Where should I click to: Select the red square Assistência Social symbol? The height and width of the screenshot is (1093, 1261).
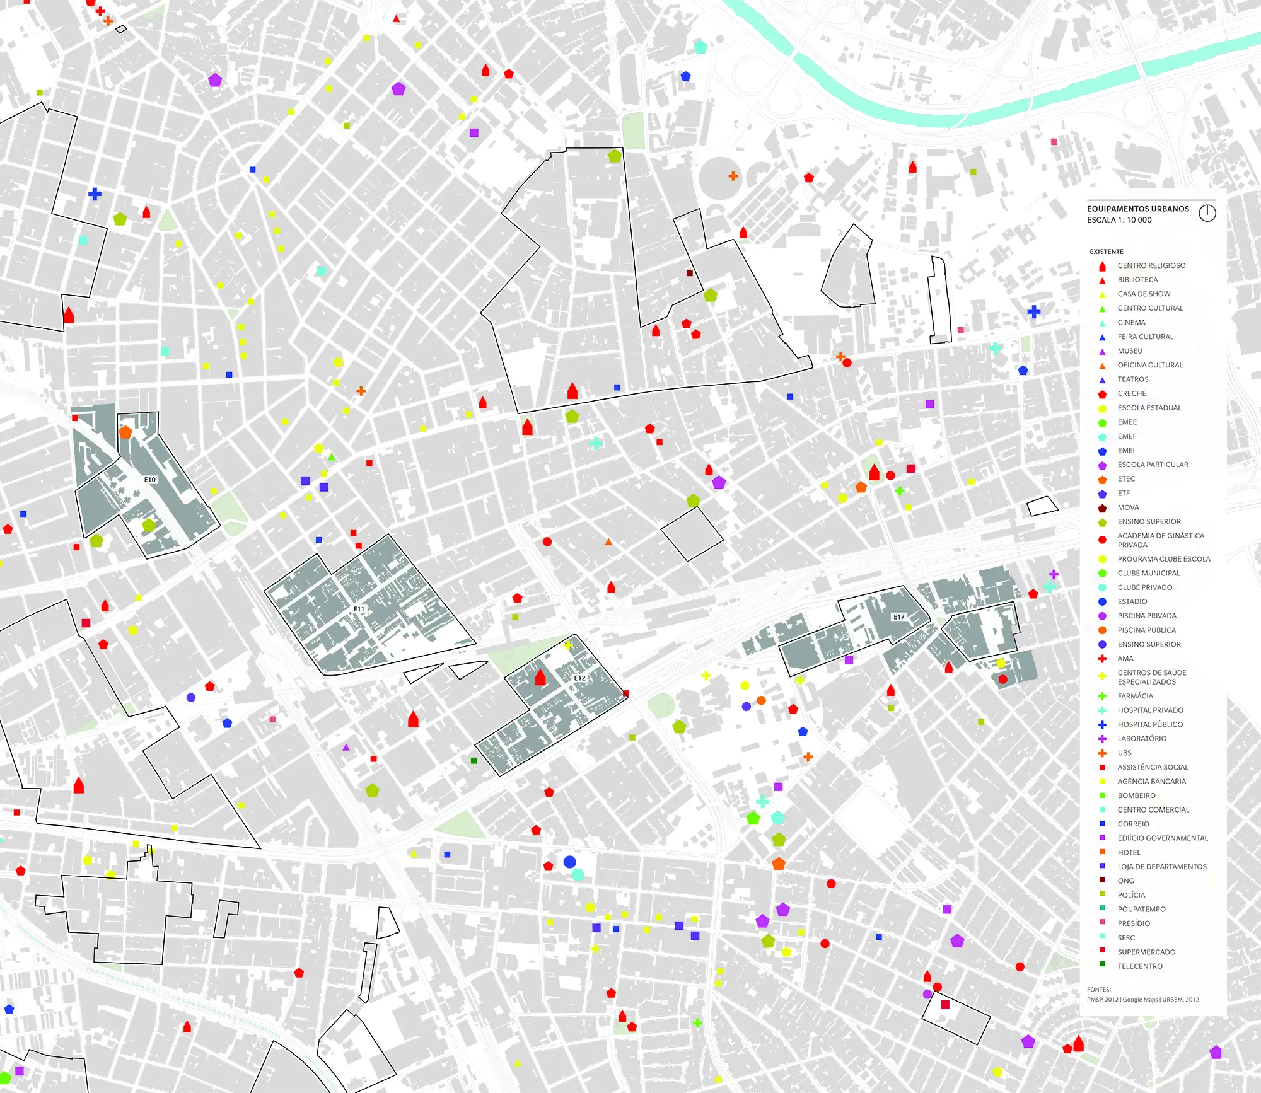1102,767
